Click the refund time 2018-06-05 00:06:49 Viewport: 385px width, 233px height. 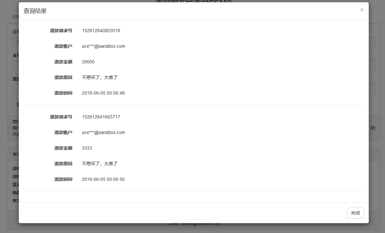pyautogui.click(x=103, y=93)
